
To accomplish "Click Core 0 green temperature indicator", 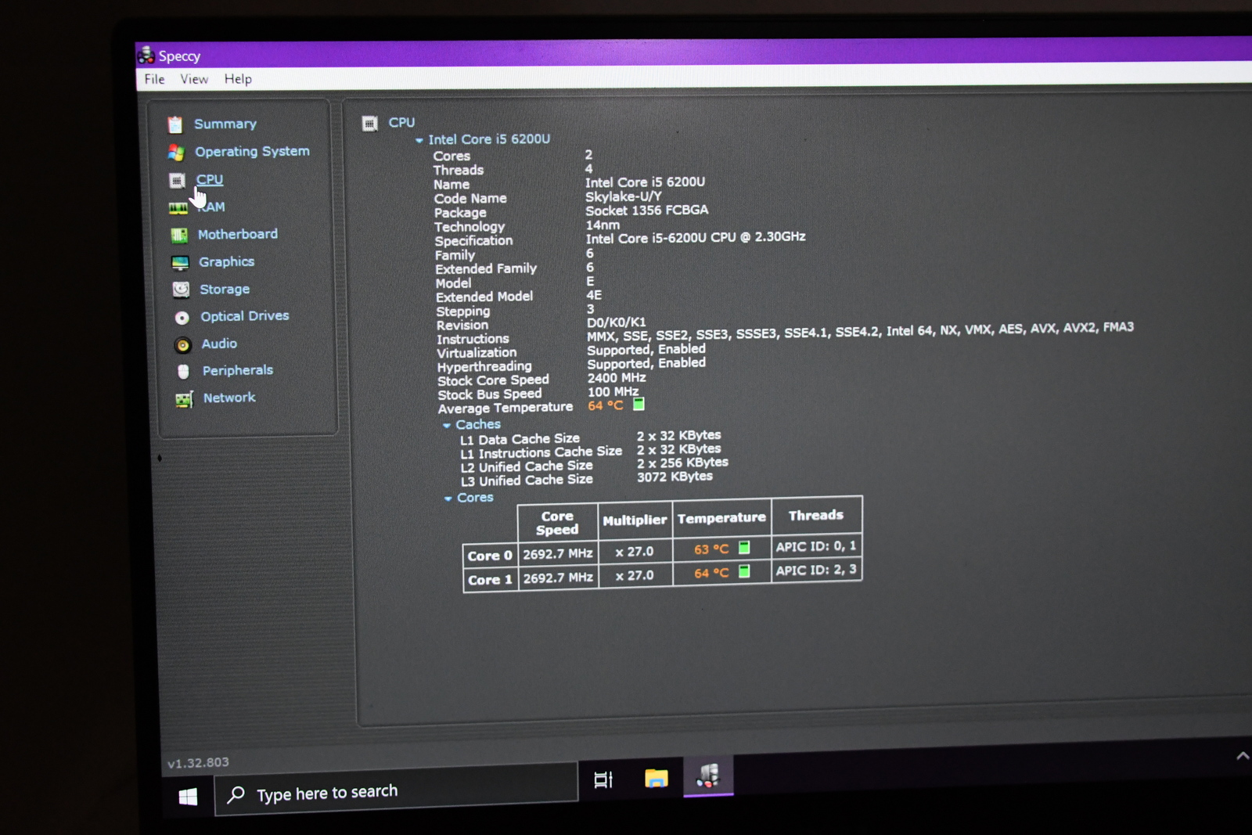I will [x=744, y=548].
